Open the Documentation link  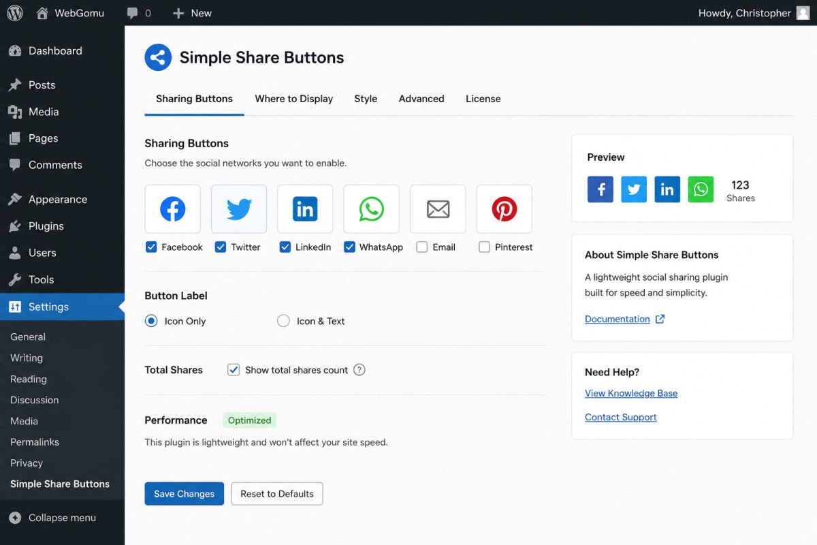[x=618, y=319]
